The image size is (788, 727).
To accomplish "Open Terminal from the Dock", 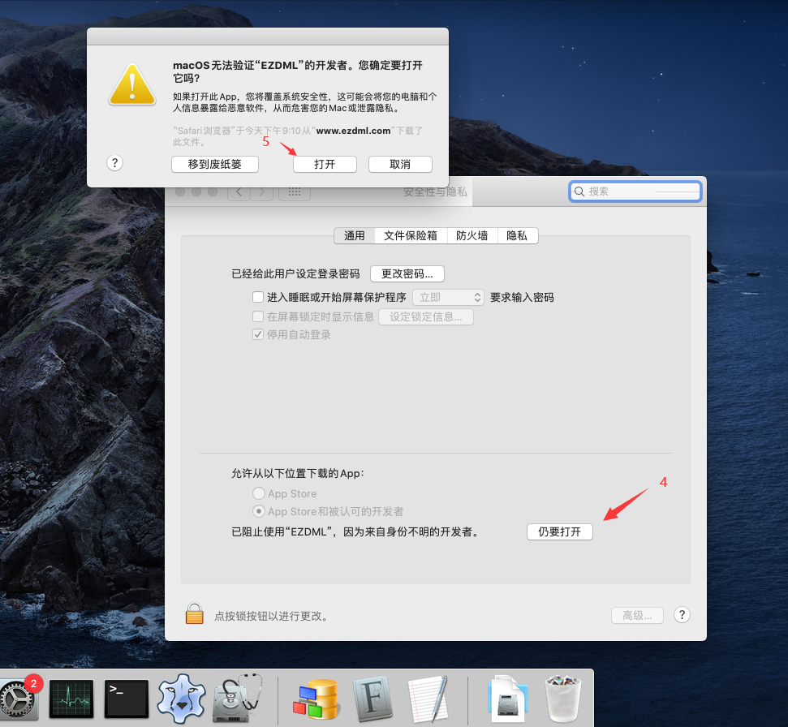I will click(126, 699).
